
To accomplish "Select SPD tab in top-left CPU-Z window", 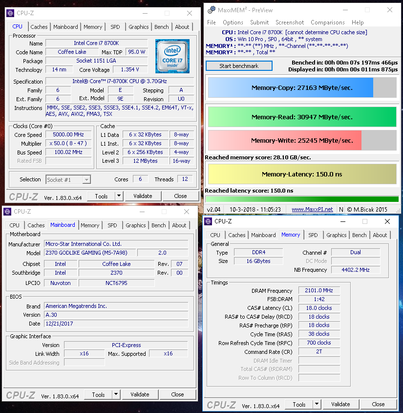I will tap(115, 27).
